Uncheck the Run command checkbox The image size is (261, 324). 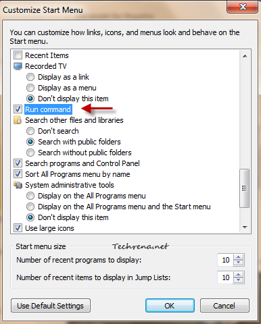(18, 109)
